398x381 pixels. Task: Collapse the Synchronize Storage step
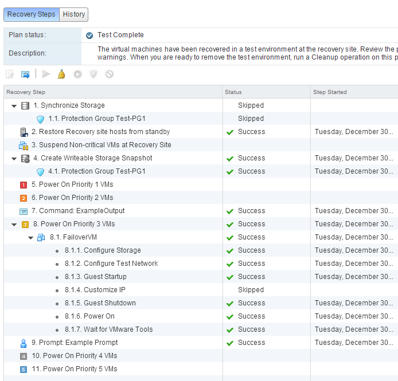tap(14, 106)
